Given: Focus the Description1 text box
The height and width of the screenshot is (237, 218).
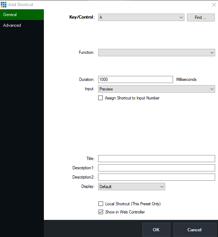Looking at the screenshot, I should [x=156, y=168].
